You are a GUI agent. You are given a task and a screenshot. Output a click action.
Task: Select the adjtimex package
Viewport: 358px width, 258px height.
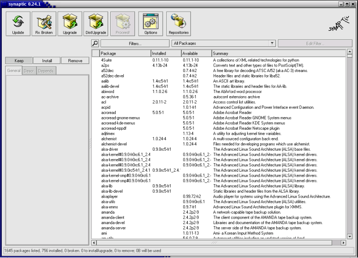click(x=219, y=134)
